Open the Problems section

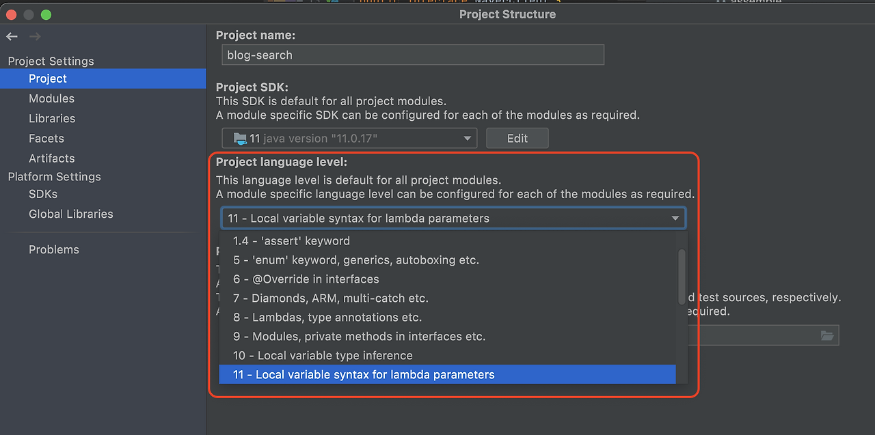click(54, 249)
